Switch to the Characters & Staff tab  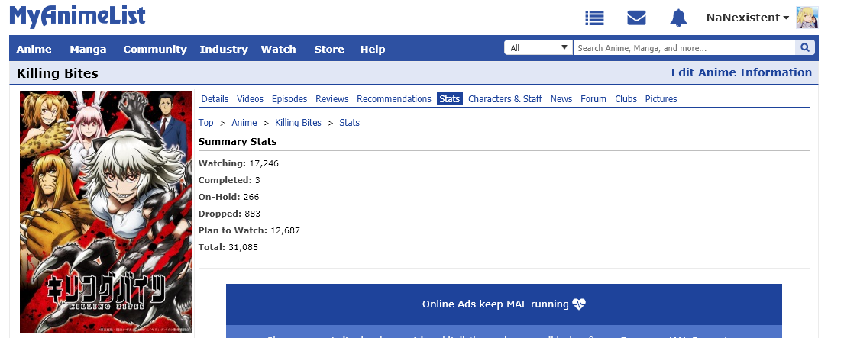coord(505,99)
